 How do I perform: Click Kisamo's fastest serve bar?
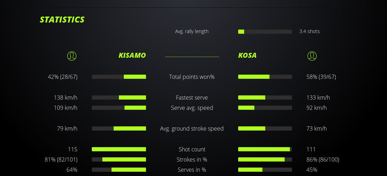pyautogui.click(x=119, y=98)
